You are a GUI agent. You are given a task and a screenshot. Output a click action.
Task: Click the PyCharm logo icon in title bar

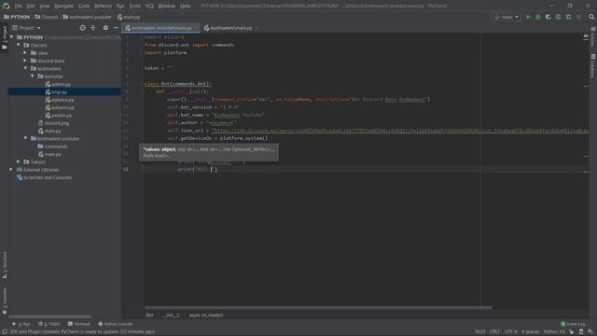point(7,6)
